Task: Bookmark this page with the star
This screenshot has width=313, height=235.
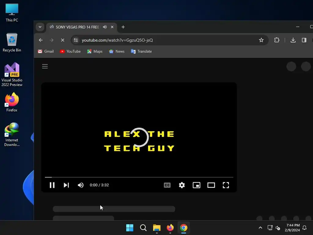Action: click(x=261, y=40)
